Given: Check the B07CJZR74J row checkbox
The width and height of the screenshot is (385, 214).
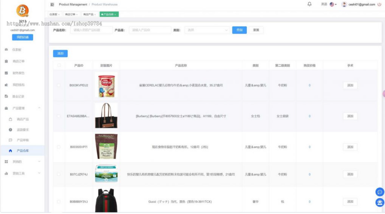Looking at the screenshot, I should (x=59, y=174).
